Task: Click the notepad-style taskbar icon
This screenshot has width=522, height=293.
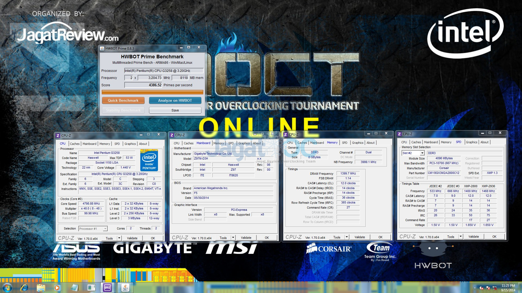Action: tap(74, 288)
